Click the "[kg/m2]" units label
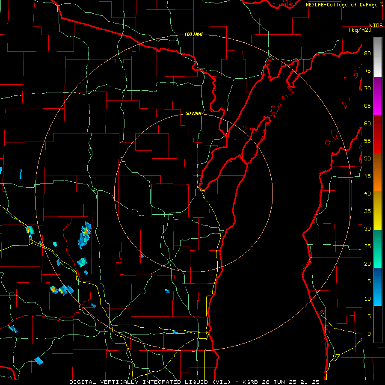The image size is (385, 385). [x=360, y=30]
